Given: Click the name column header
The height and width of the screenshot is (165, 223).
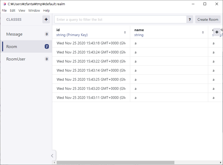Looking at the screenshot, I should 169,32.
